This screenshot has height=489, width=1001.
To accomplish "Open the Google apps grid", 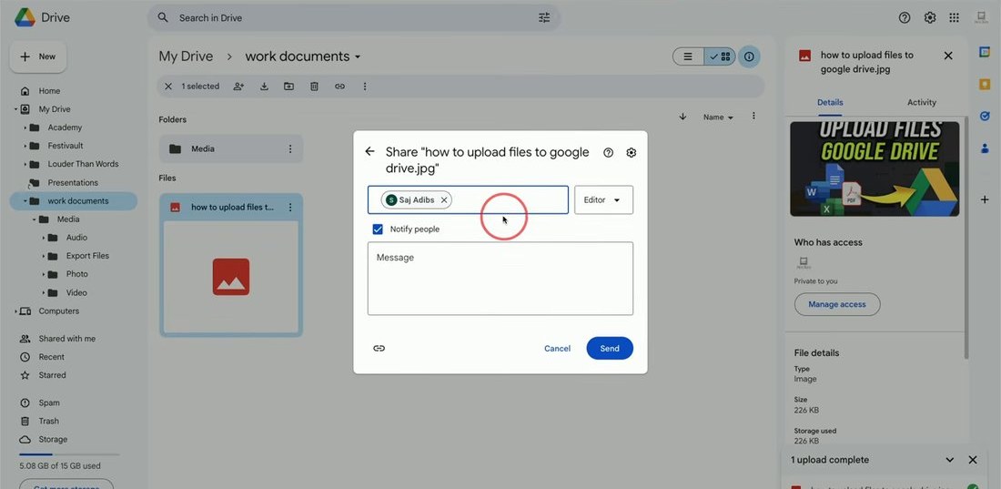I will [x=954, y=18].
